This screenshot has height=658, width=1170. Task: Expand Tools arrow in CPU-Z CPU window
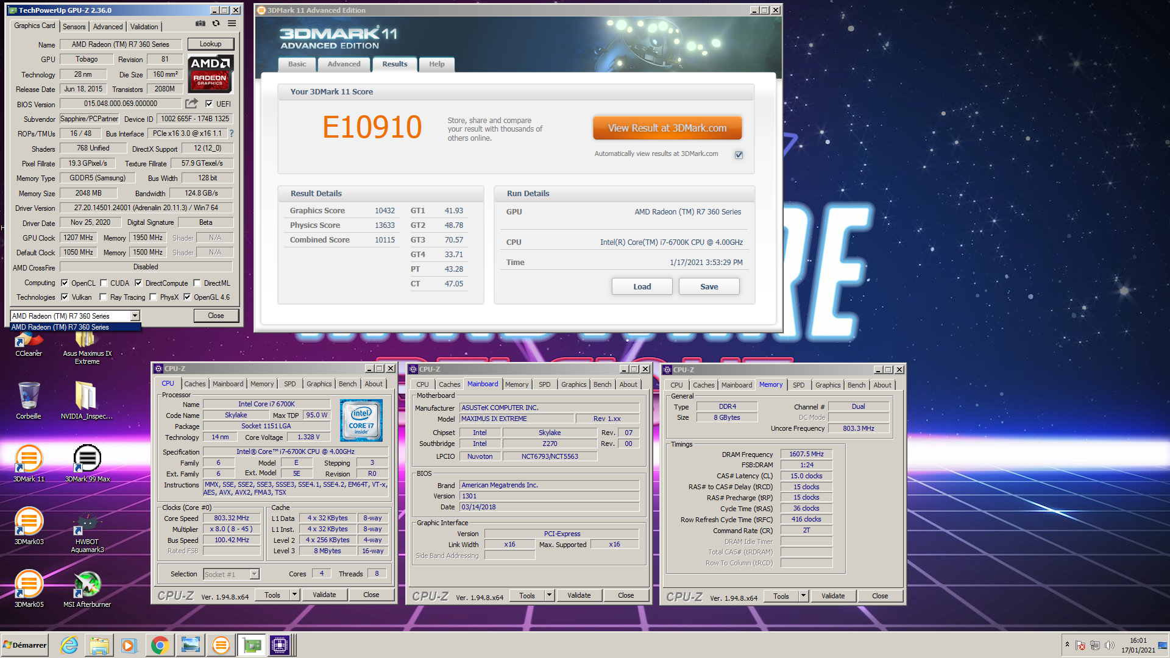(294, 595)
